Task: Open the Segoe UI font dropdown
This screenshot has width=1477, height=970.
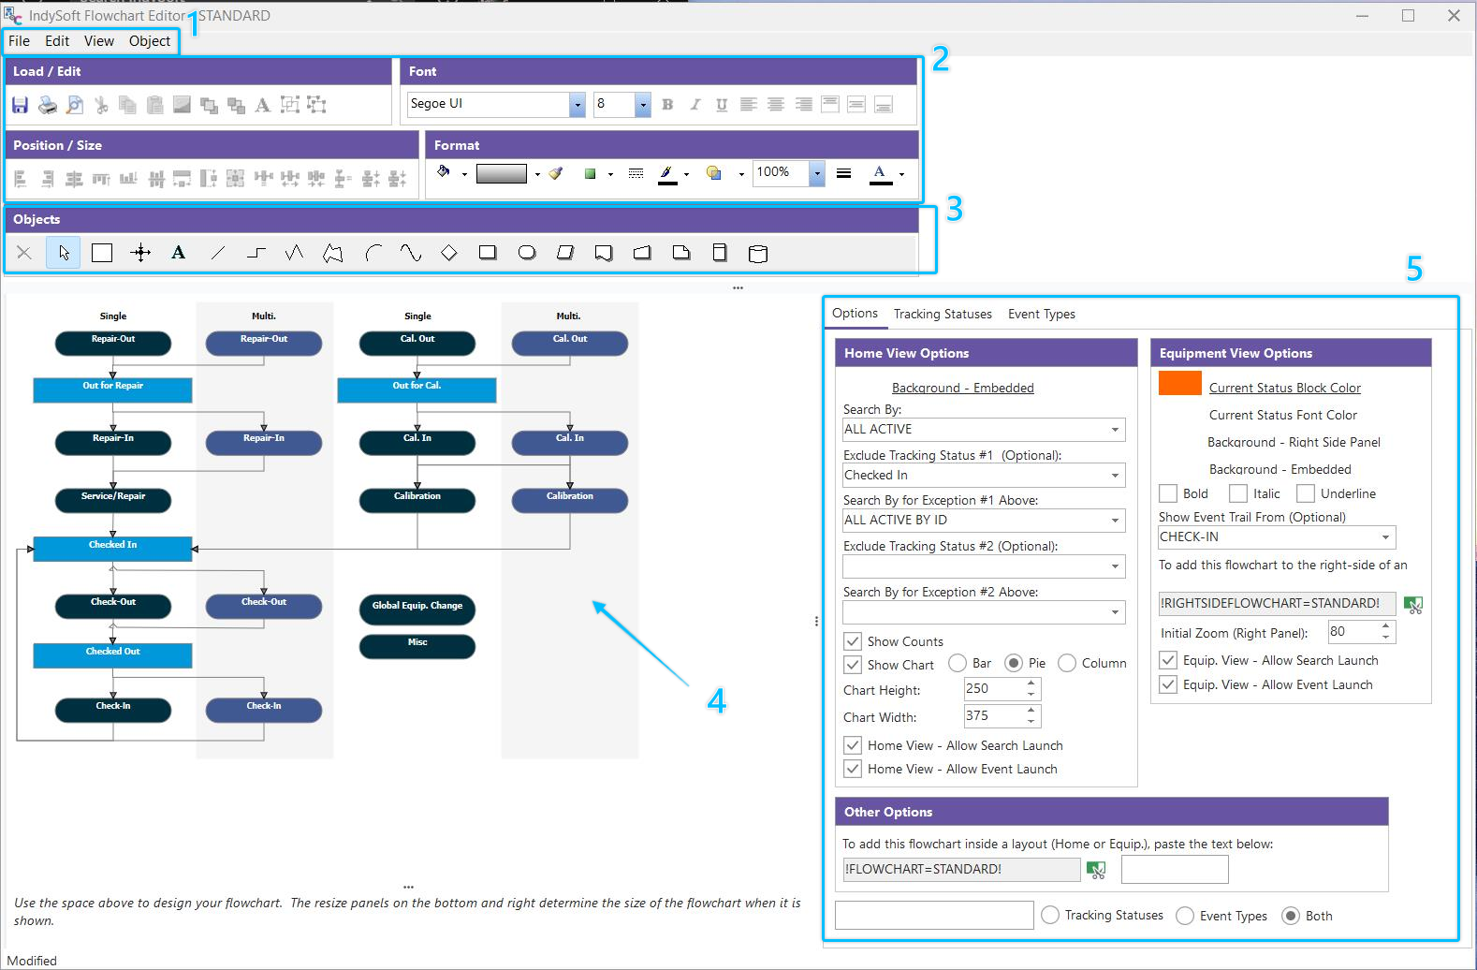Action: pos(578,105)
